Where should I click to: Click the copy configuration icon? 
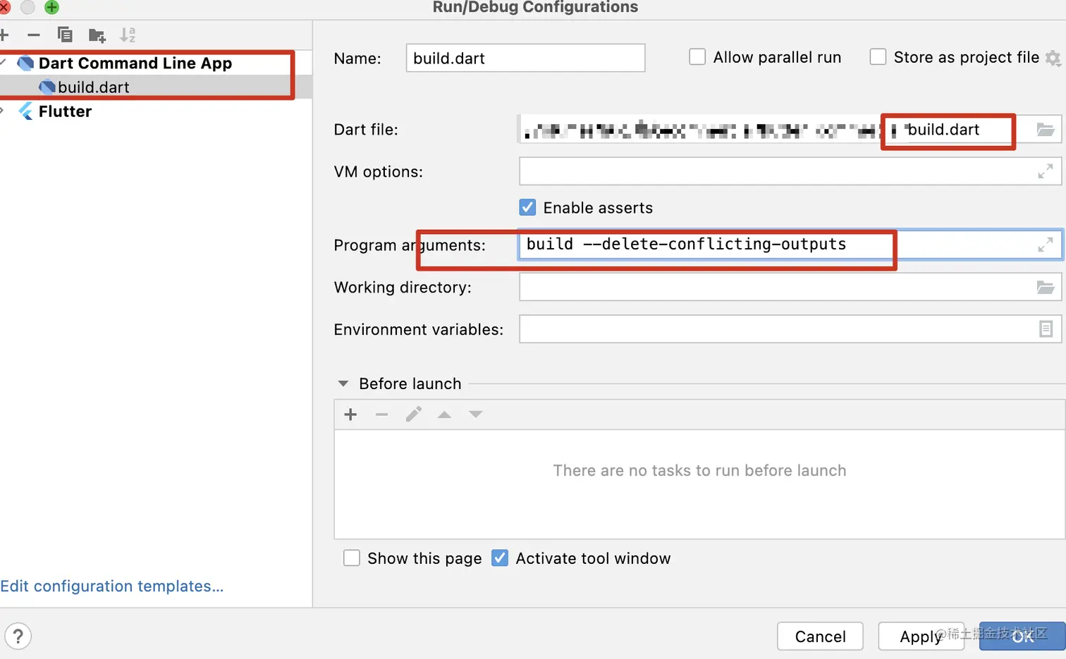tap(65, 35)
